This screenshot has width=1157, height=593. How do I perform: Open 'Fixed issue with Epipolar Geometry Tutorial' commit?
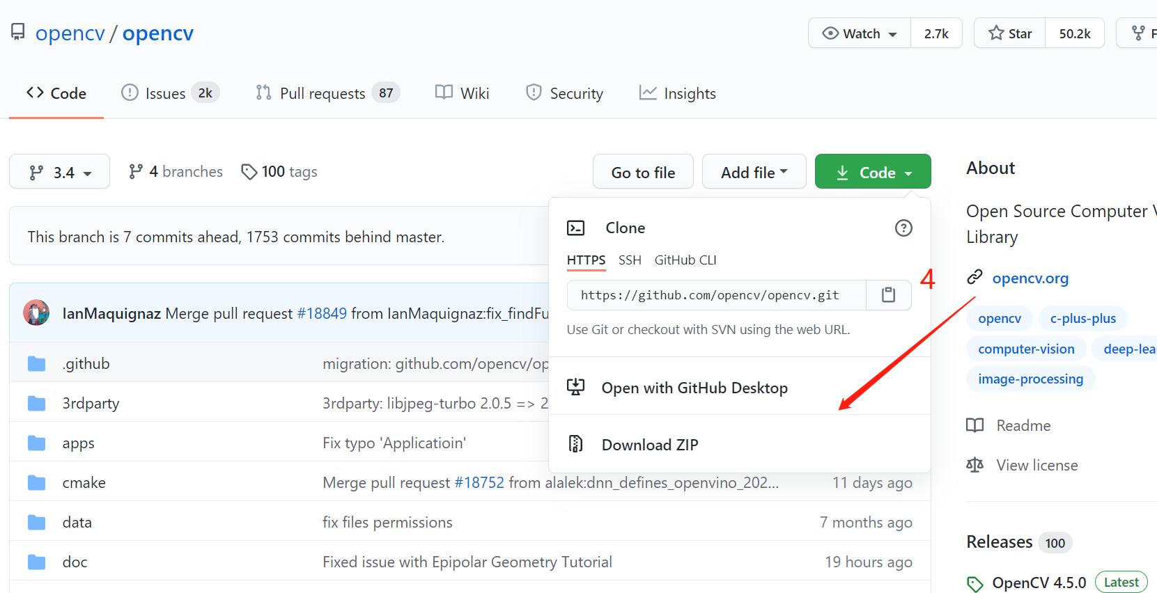467,562
